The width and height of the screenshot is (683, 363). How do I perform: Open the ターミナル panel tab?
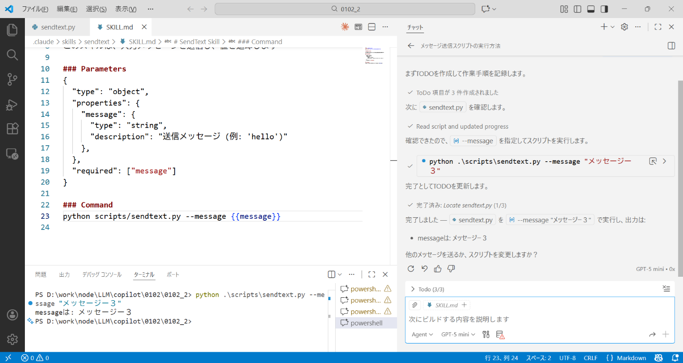point(144,274)
